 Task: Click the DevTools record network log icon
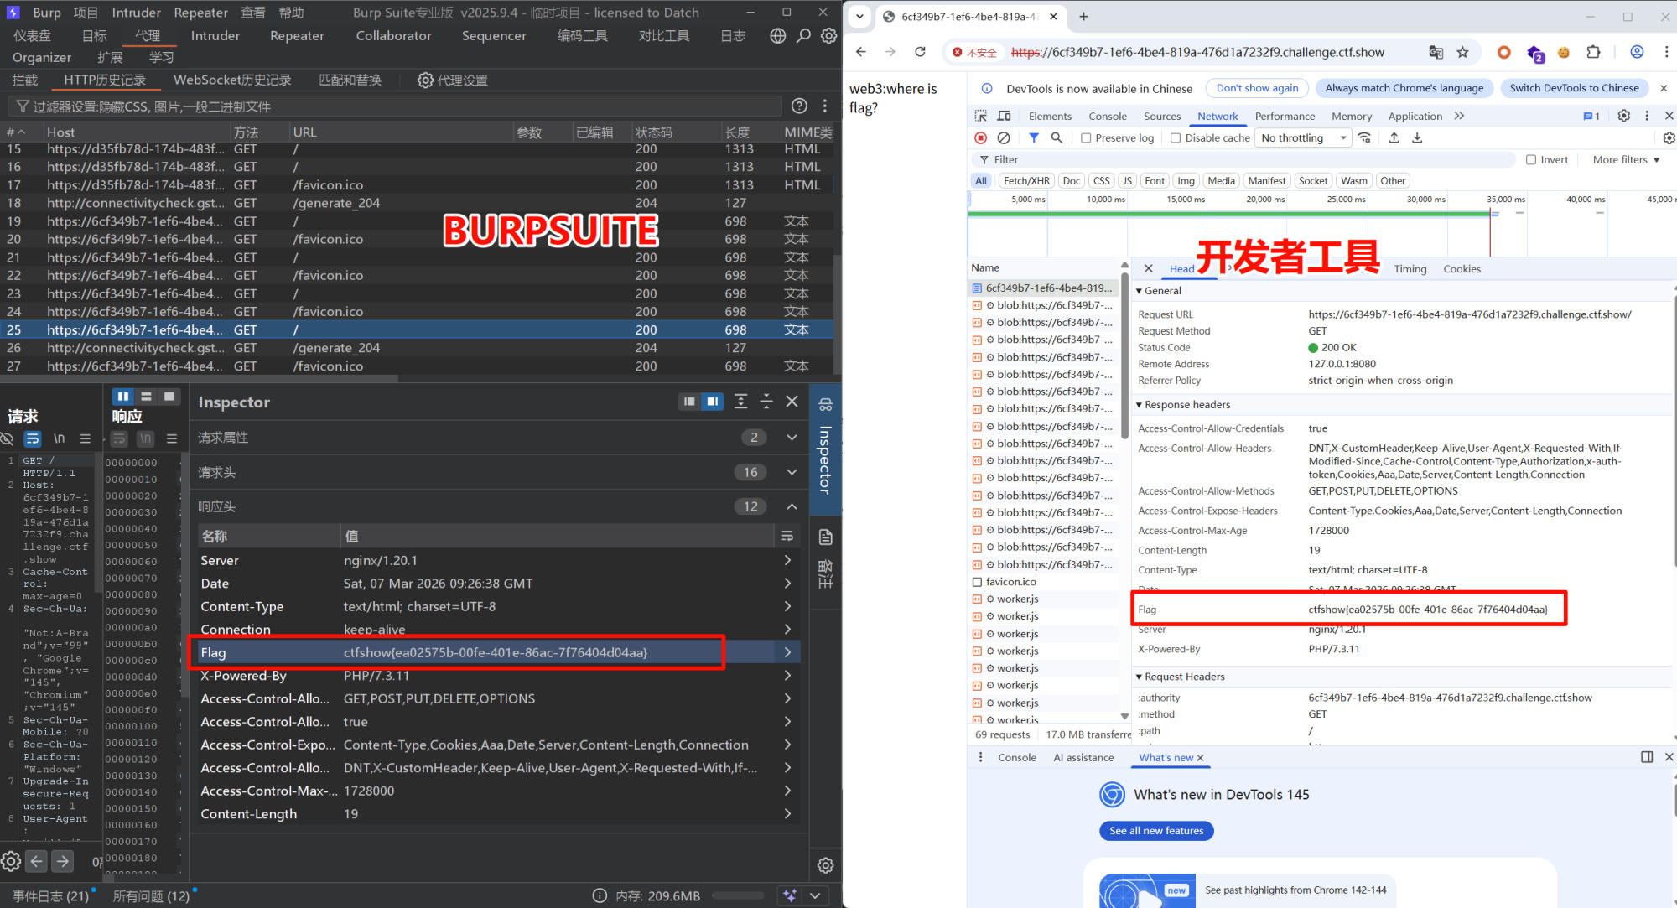[x=980, y=137]
